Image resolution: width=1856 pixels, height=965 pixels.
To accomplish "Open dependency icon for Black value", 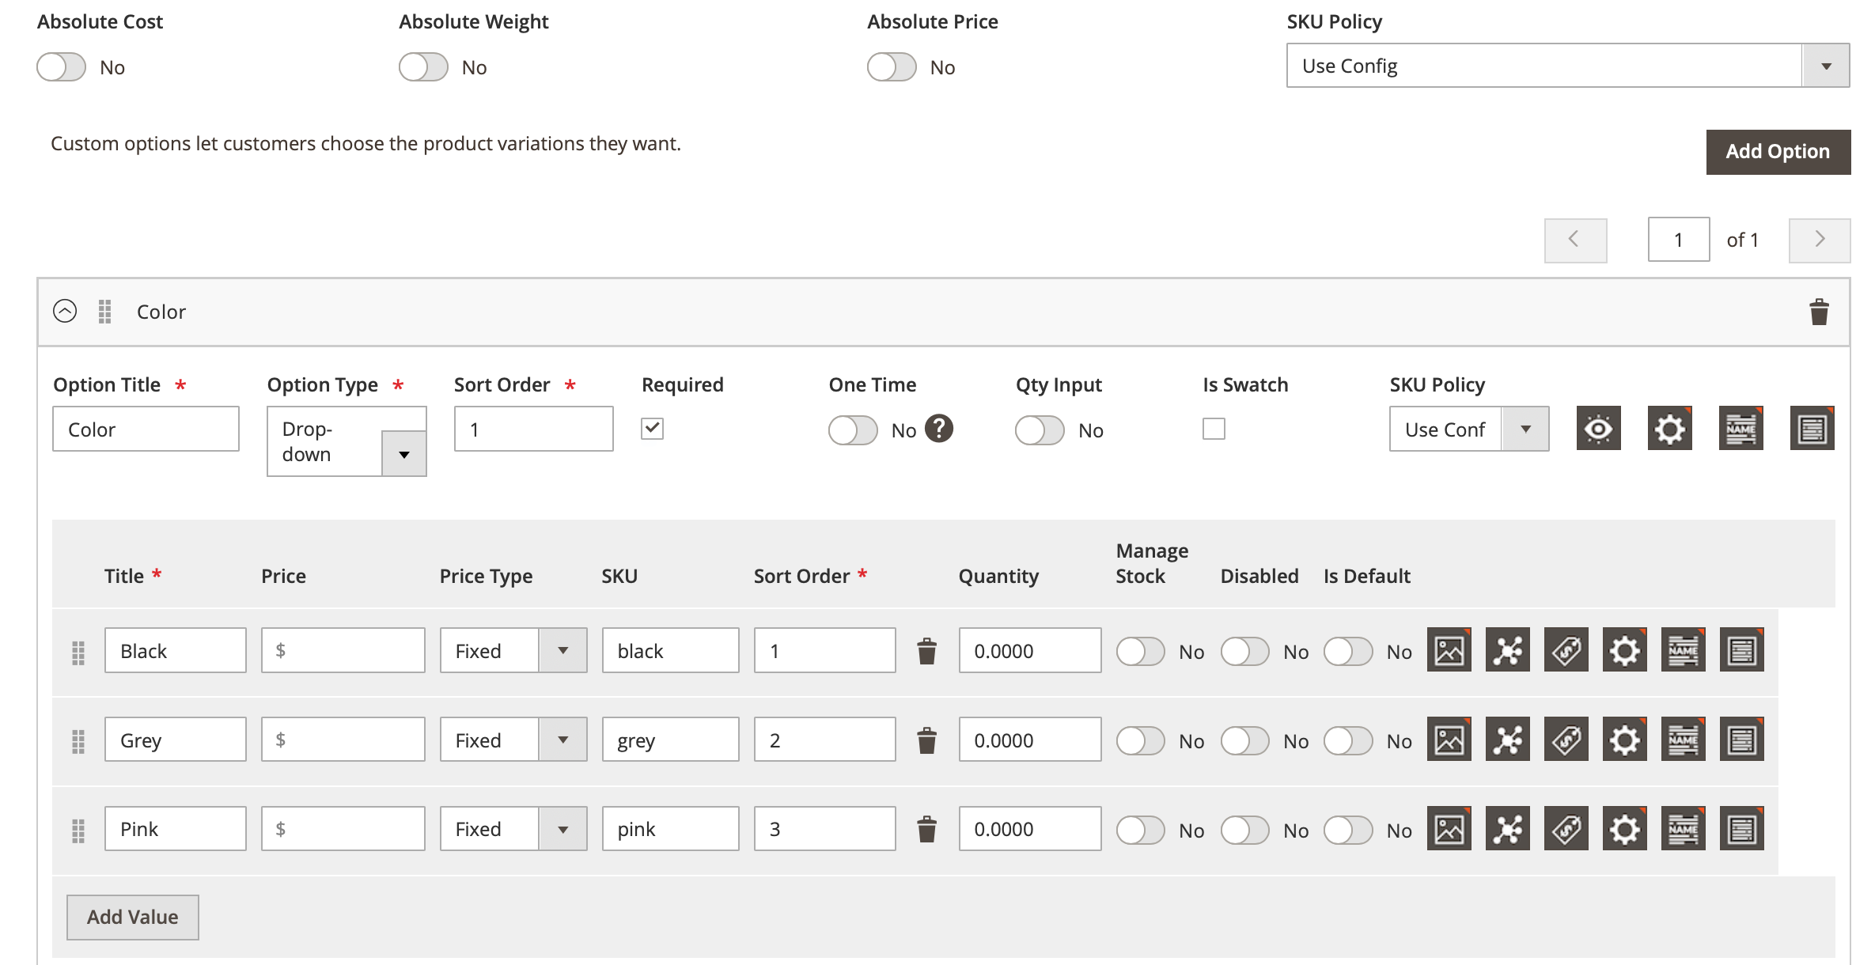I will pyautogui.click(x=1507, y=651).
